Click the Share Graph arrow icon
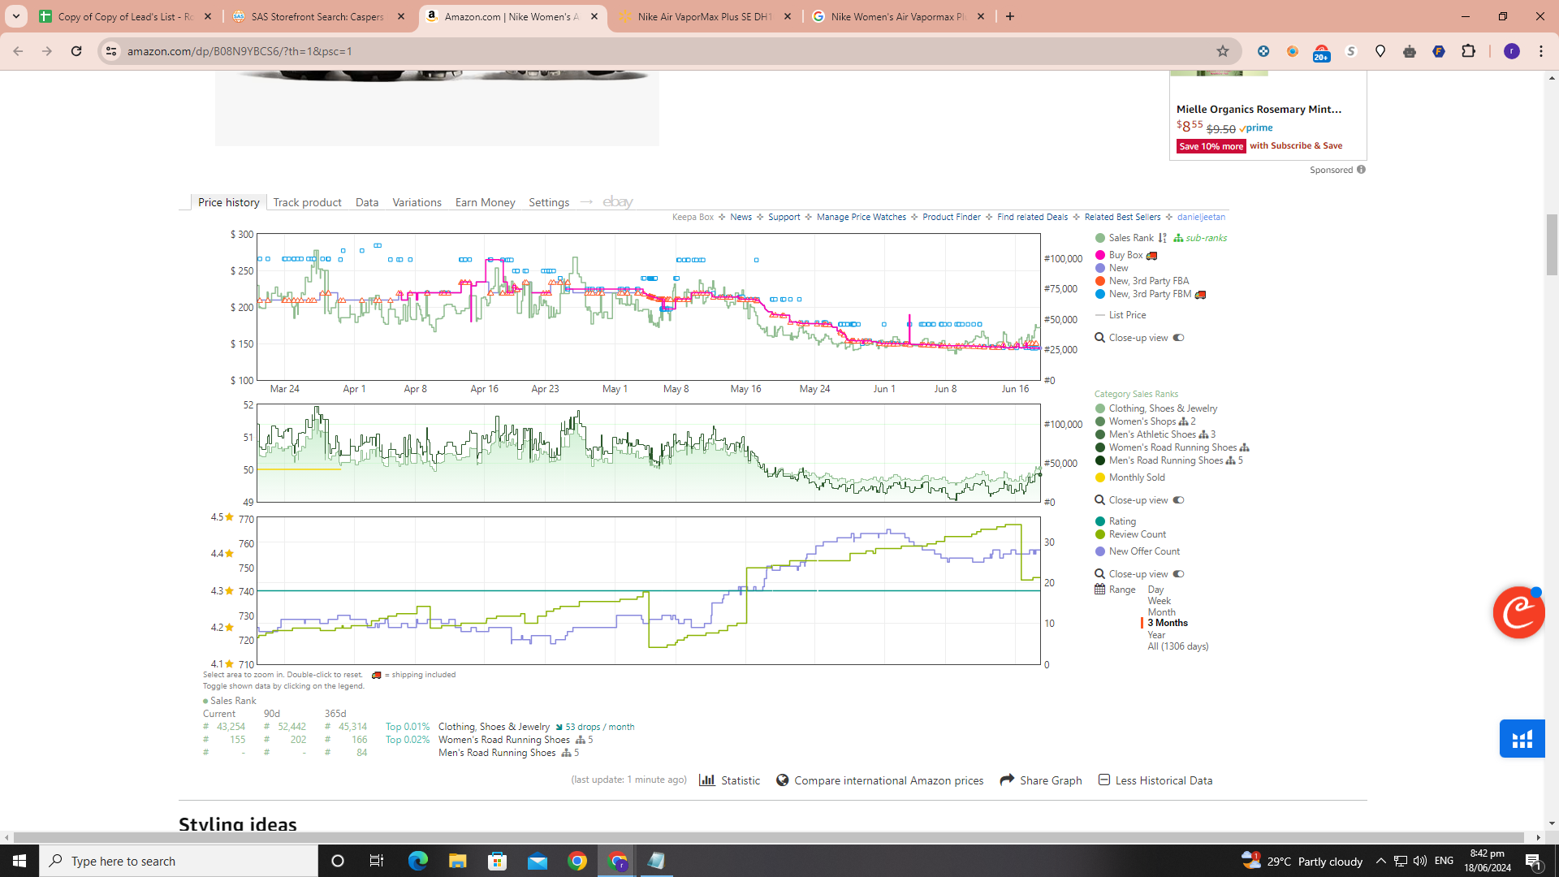 click(1007, 780)
